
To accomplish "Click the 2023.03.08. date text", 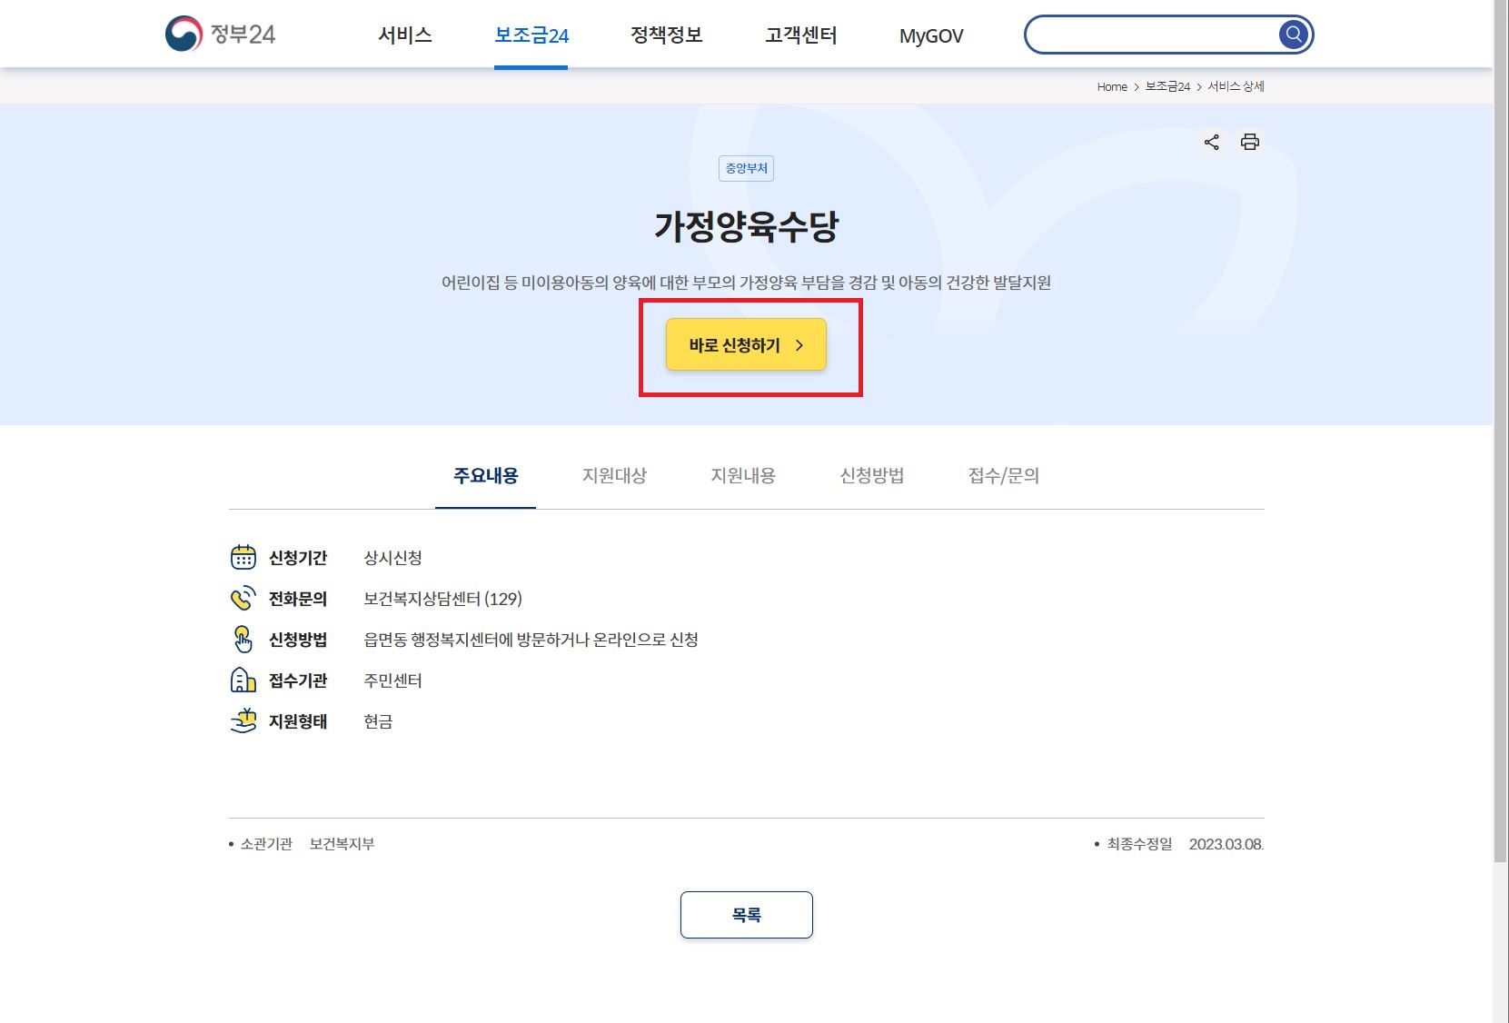I will coord(1226,844).
